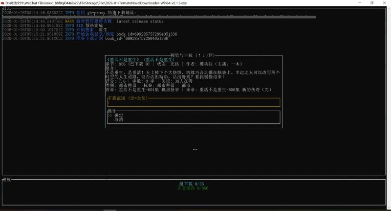Click the INFO 开始搜索 重生 log line
Viewport: 391px width, 211px height.
[55, 30]
